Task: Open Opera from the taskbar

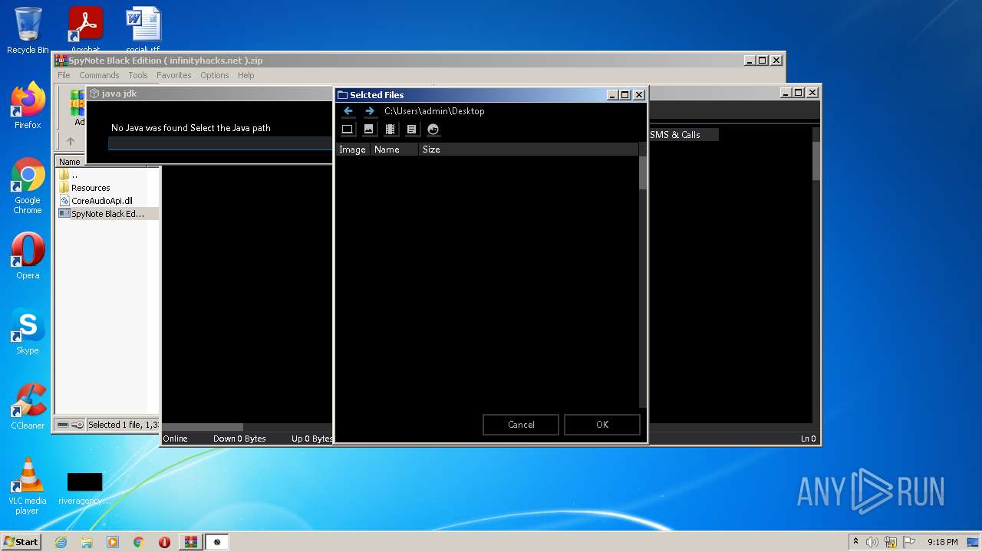Action: coord(164,542)
